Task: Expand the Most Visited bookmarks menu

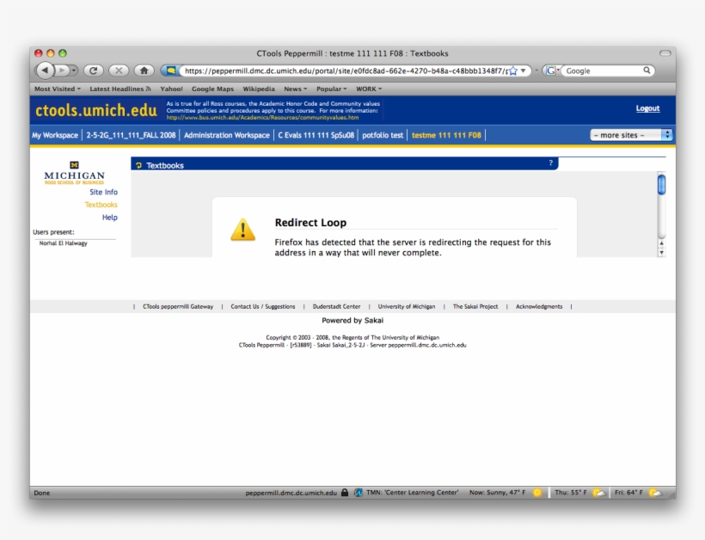Action: 57,89
